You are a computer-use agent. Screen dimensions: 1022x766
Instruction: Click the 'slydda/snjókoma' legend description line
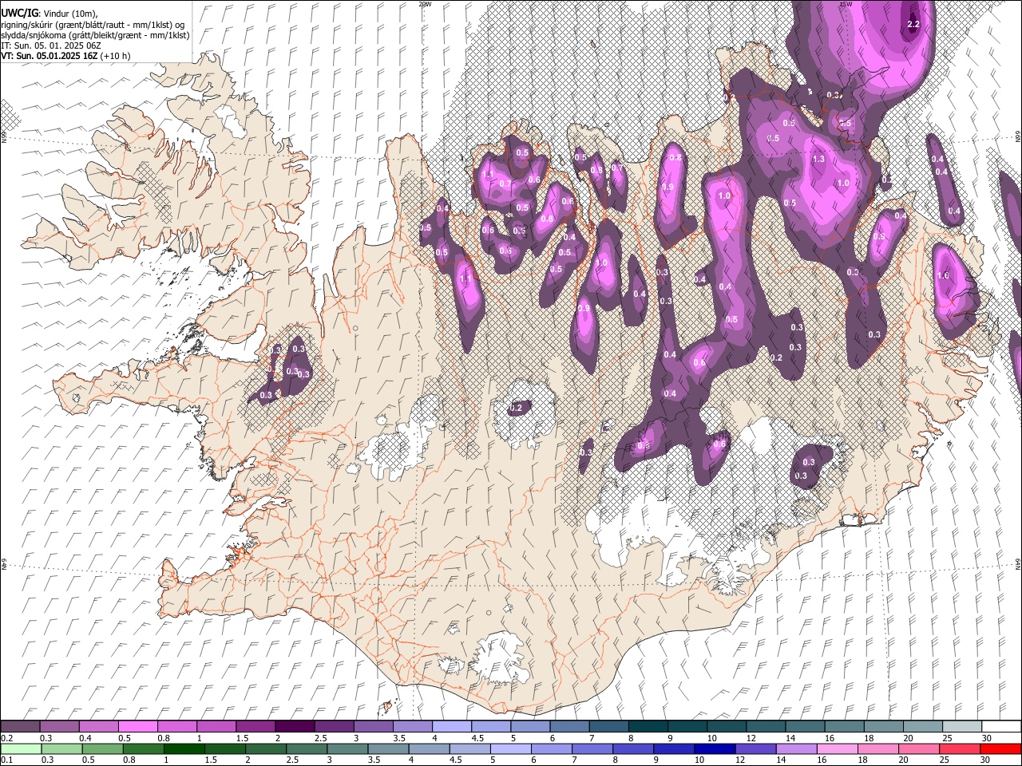tap(95, 35)
